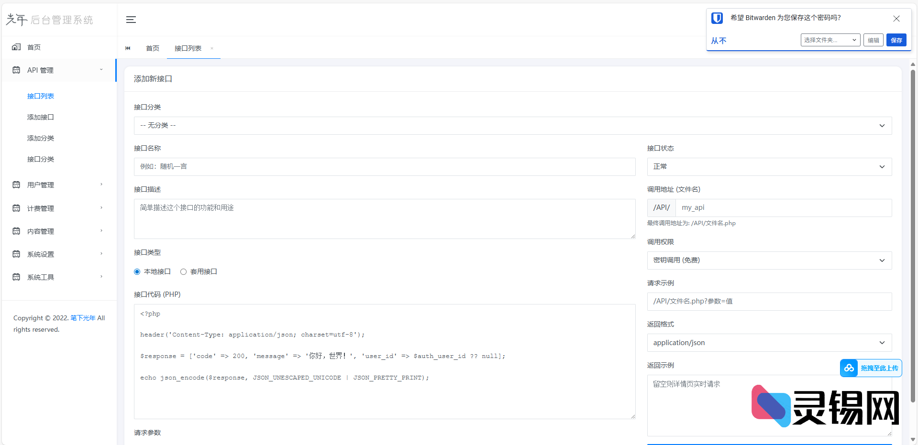The image size is (918, 445).
Task: Click the home icon in sidebar
Action: [x=16, y=47]
